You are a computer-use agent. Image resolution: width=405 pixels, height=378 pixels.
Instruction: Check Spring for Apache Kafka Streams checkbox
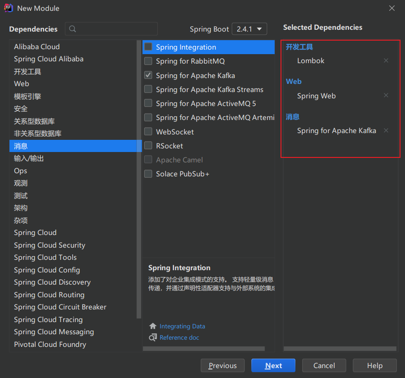click(148, 89)
